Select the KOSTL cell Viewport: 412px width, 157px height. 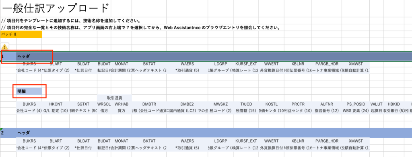point(272,104)
